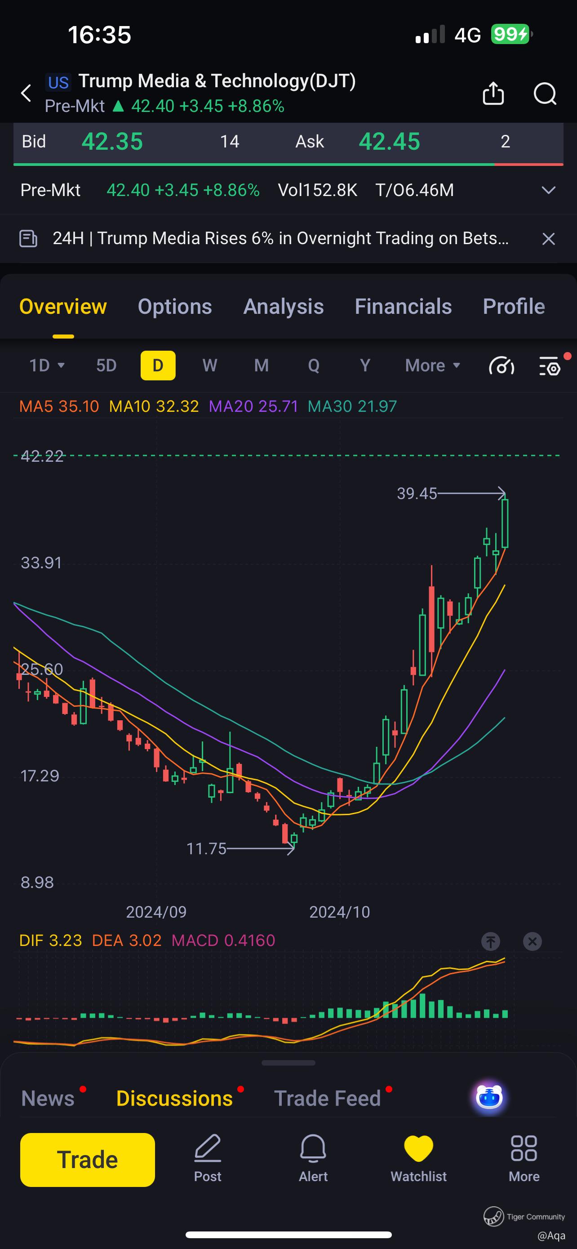Image resolution: width=577 pixels, height=1249 pixels.
Task: Select the Q quarterly chart period
Action: [x=314, y=365]
